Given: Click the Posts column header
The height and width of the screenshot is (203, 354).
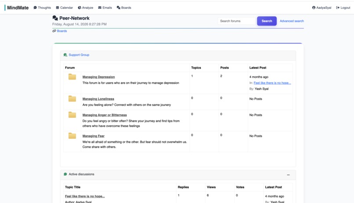Looking at the screenshot, I should [x=224, y=68].
